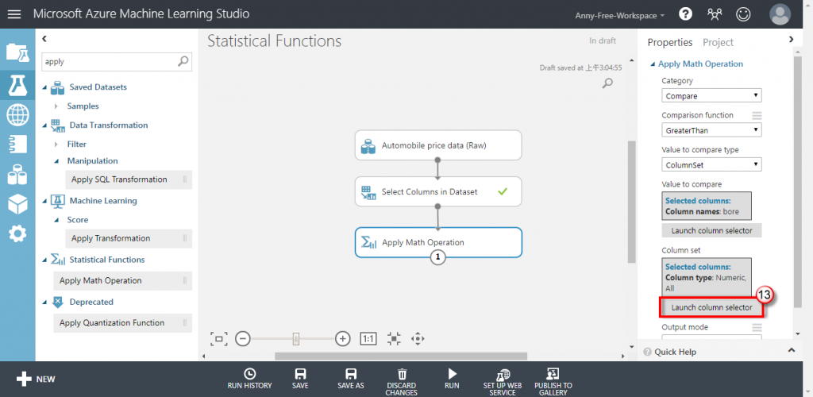The width and height of the screenshot is (813, 397).
Task: Open the help question mark icon
Action: click(685, 14)
